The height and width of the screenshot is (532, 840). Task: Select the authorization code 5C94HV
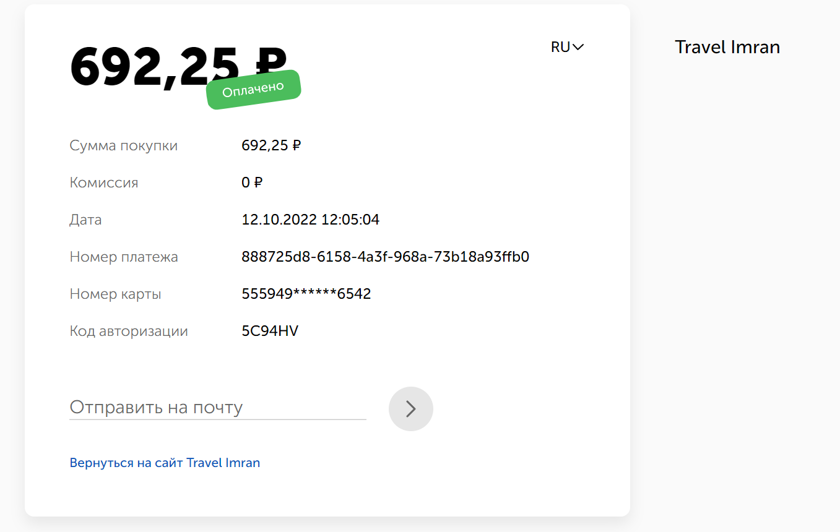pos(270,331)
